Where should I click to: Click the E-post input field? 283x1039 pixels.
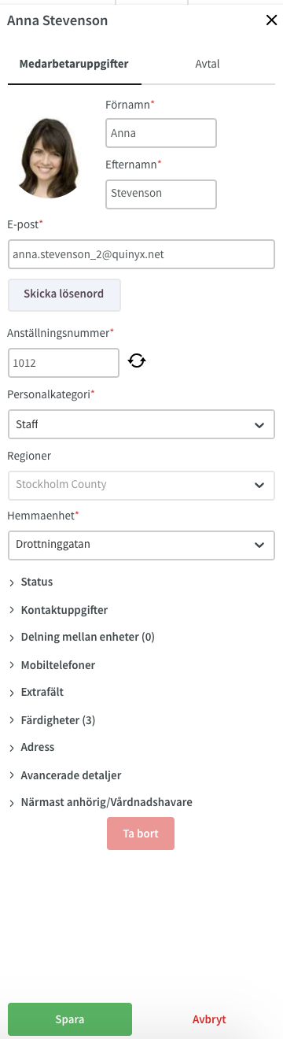pyautogui.click(x=141, y=254)
